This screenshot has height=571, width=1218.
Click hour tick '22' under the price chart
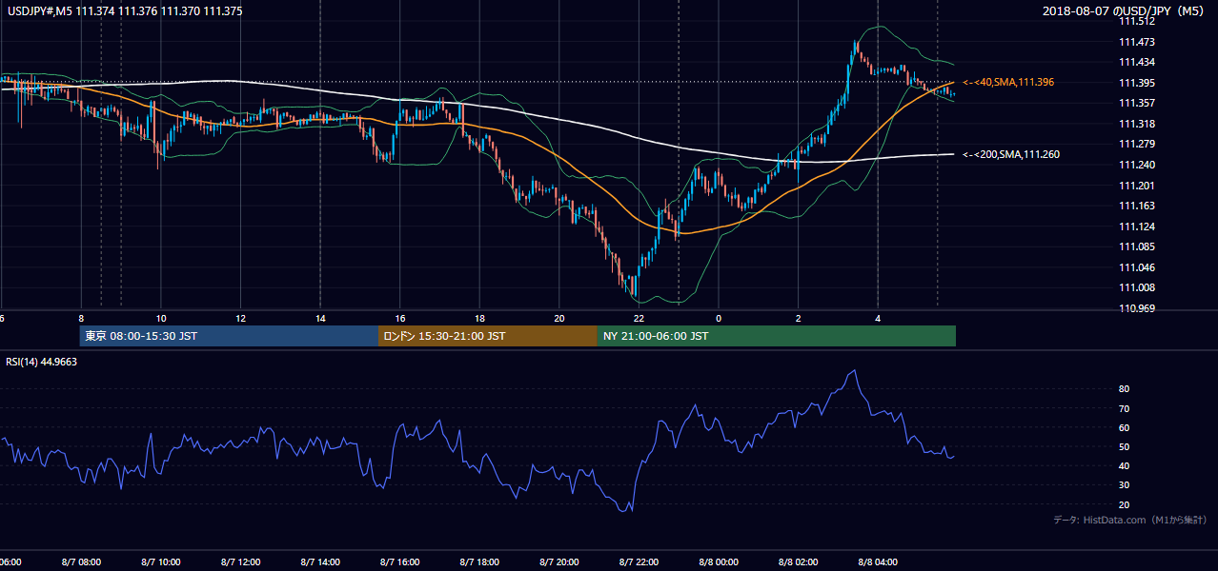point(639,319)
